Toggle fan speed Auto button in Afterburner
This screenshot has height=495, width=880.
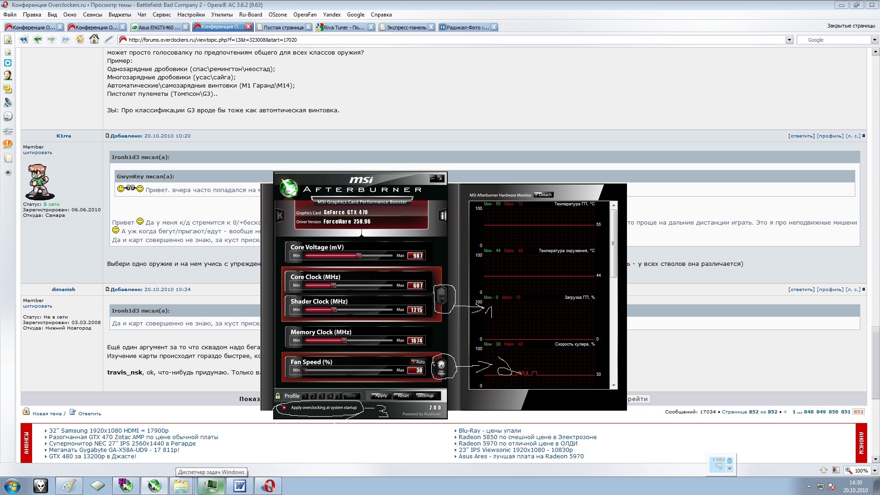click(418, 362)
